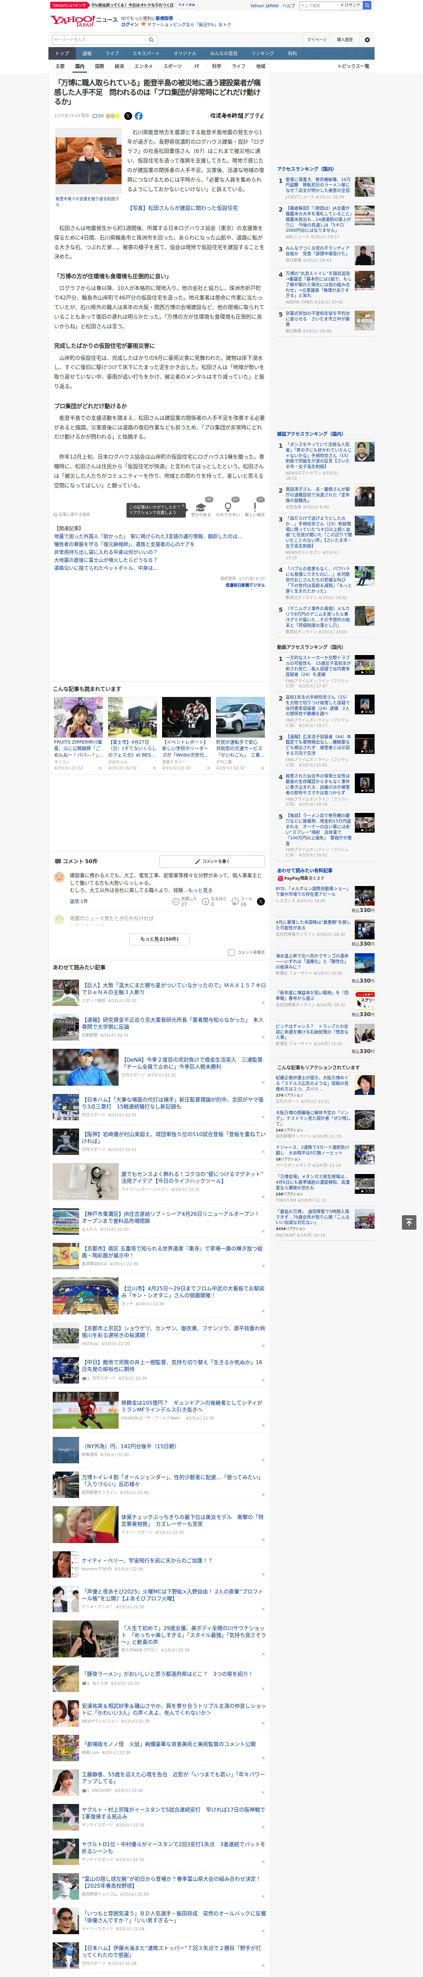This screenshot has height=1977, width=423.
Task: Select the 地域 category
Action: pos(261,66)
